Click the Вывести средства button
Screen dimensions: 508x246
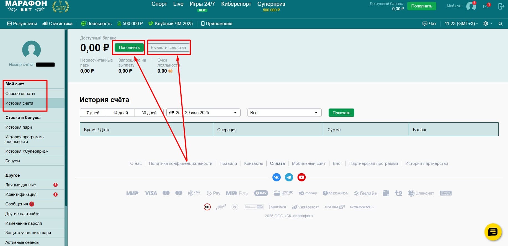(x=168, y=47)
